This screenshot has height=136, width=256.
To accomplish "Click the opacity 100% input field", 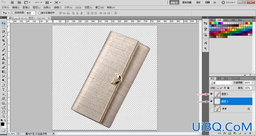I will tap(247, 83).
